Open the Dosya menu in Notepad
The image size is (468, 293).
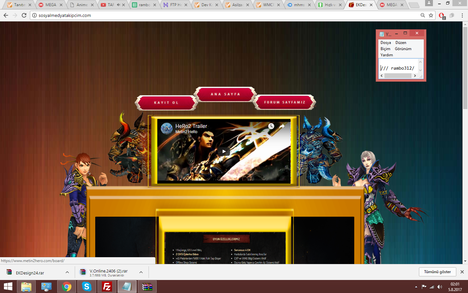[x=386, y=43]
